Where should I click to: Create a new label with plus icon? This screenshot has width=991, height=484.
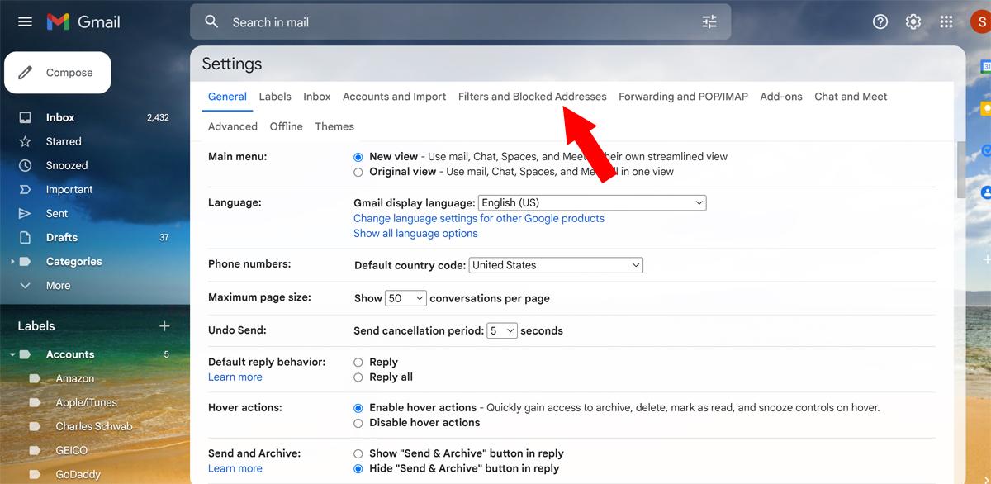(164, 326)
